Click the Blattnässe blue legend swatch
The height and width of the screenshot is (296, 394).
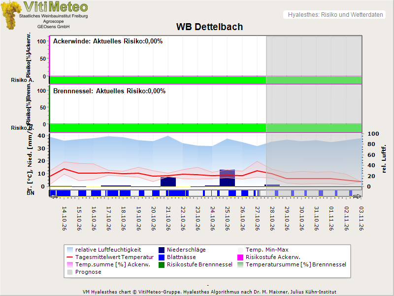click(162, 257)
